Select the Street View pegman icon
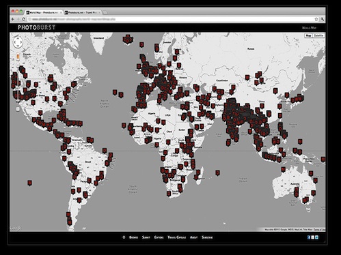The height and width of the screenshot is (255, 341). click(18, 57)
